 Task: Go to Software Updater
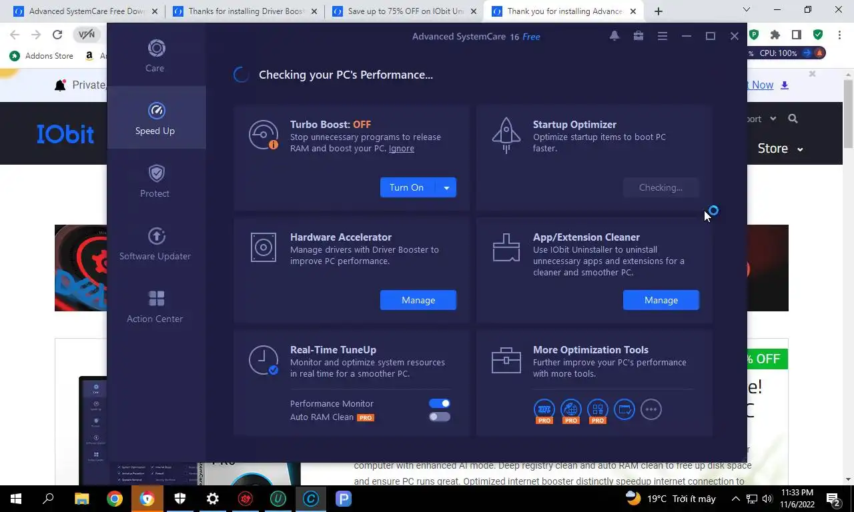(x=155, y=243)
